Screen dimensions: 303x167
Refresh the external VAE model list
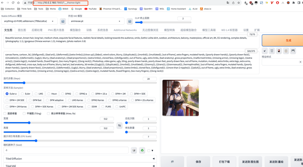(x=130, y=21)
